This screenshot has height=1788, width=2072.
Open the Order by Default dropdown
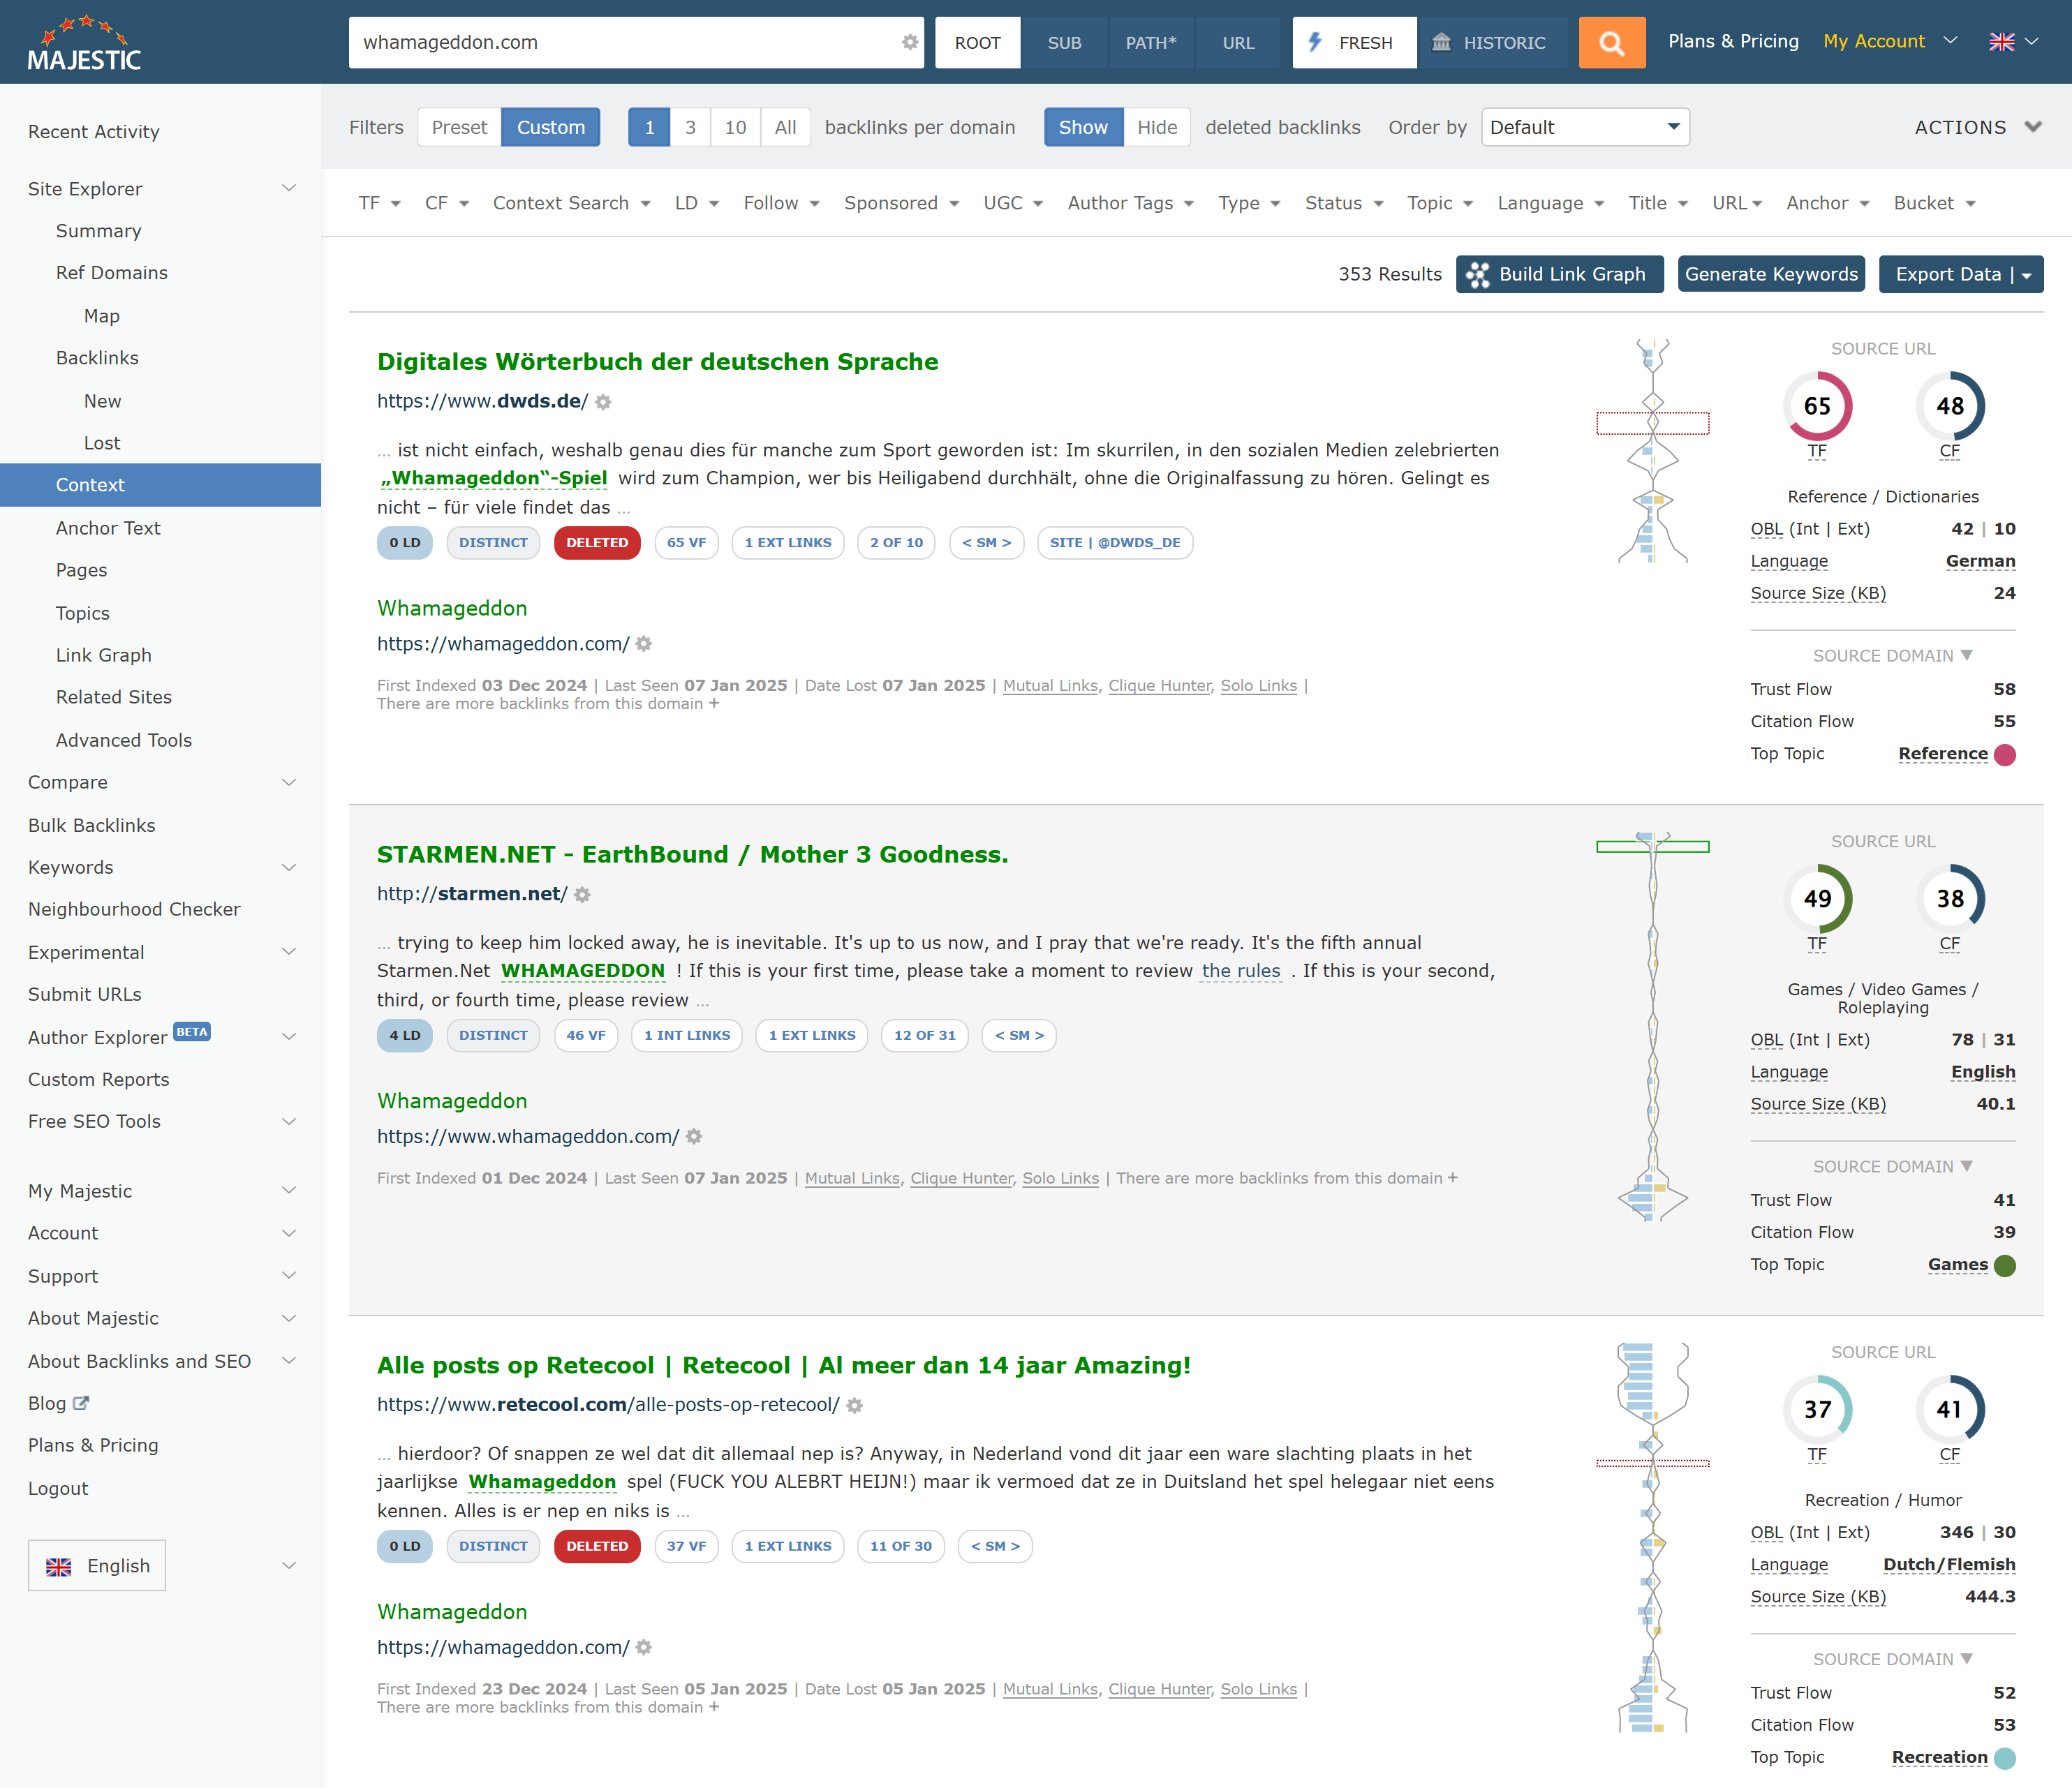(x=1584, y=127)
